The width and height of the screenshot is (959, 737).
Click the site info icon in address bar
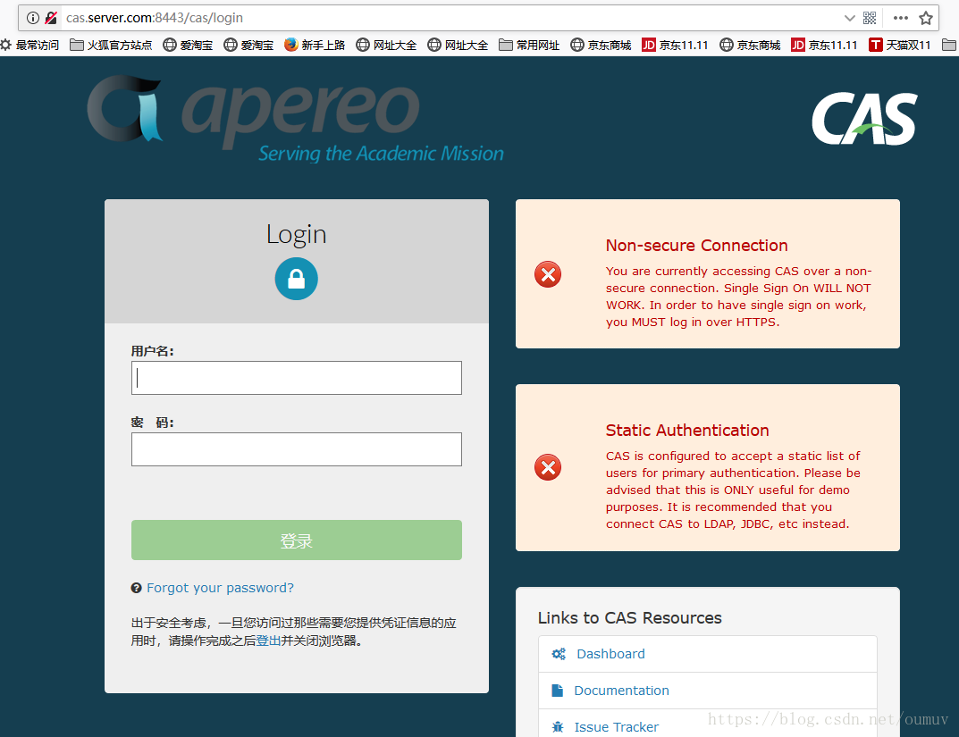pos(33,18)
